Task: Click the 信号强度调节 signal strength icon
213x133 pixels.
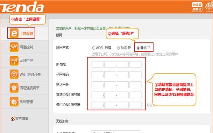Action: (14, 88)
